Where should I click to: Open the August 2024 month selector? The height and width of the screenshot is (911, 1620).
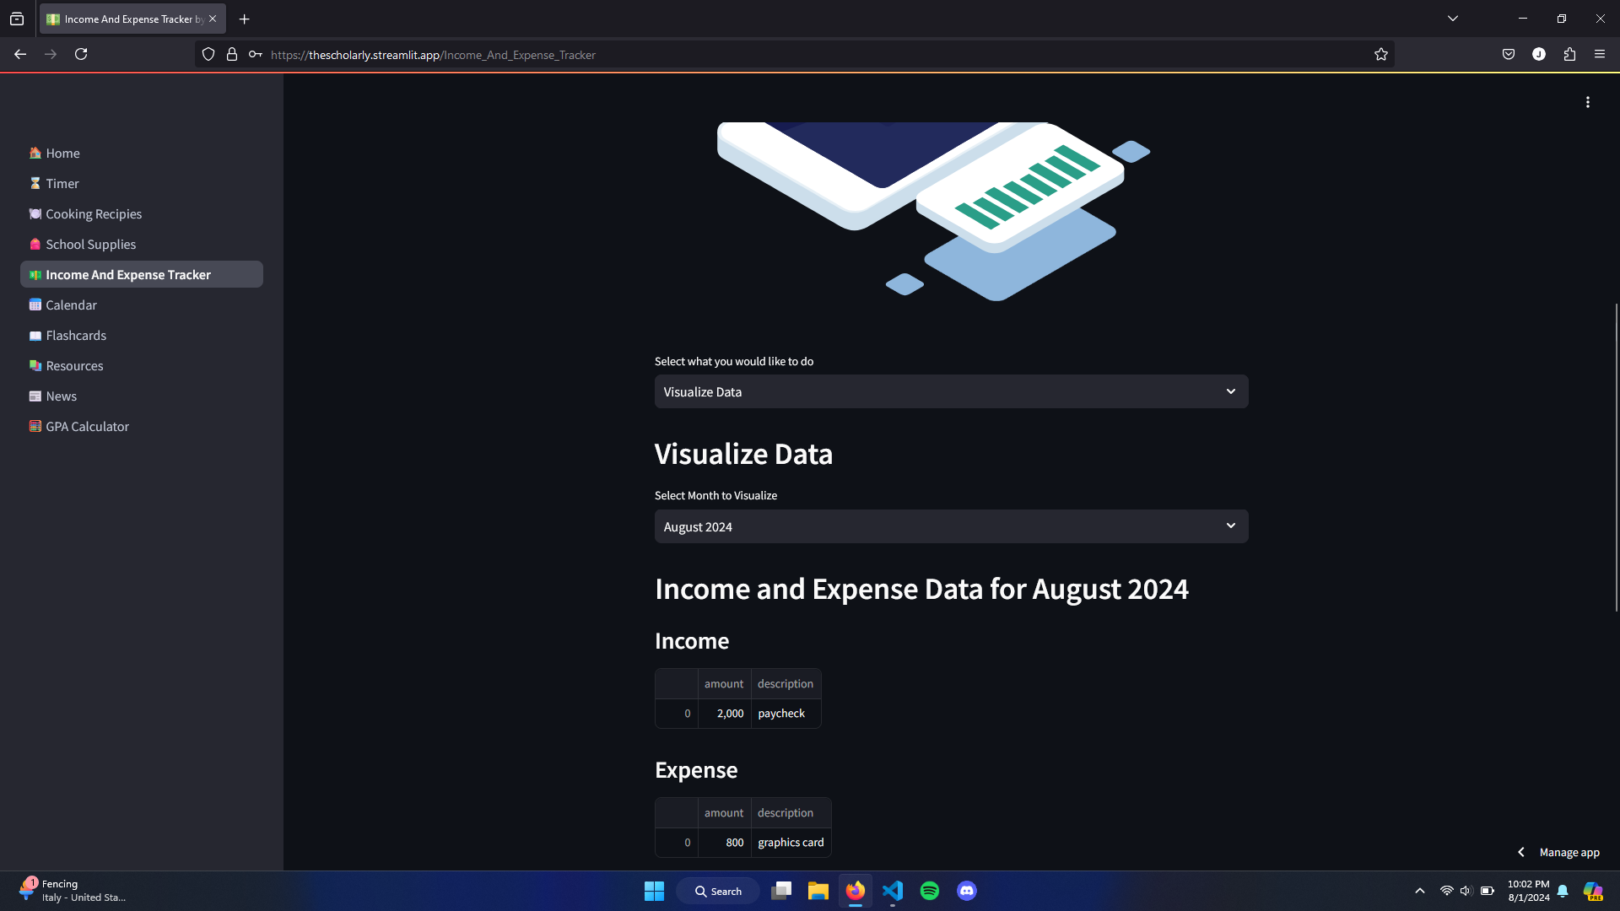click(951, 526)
